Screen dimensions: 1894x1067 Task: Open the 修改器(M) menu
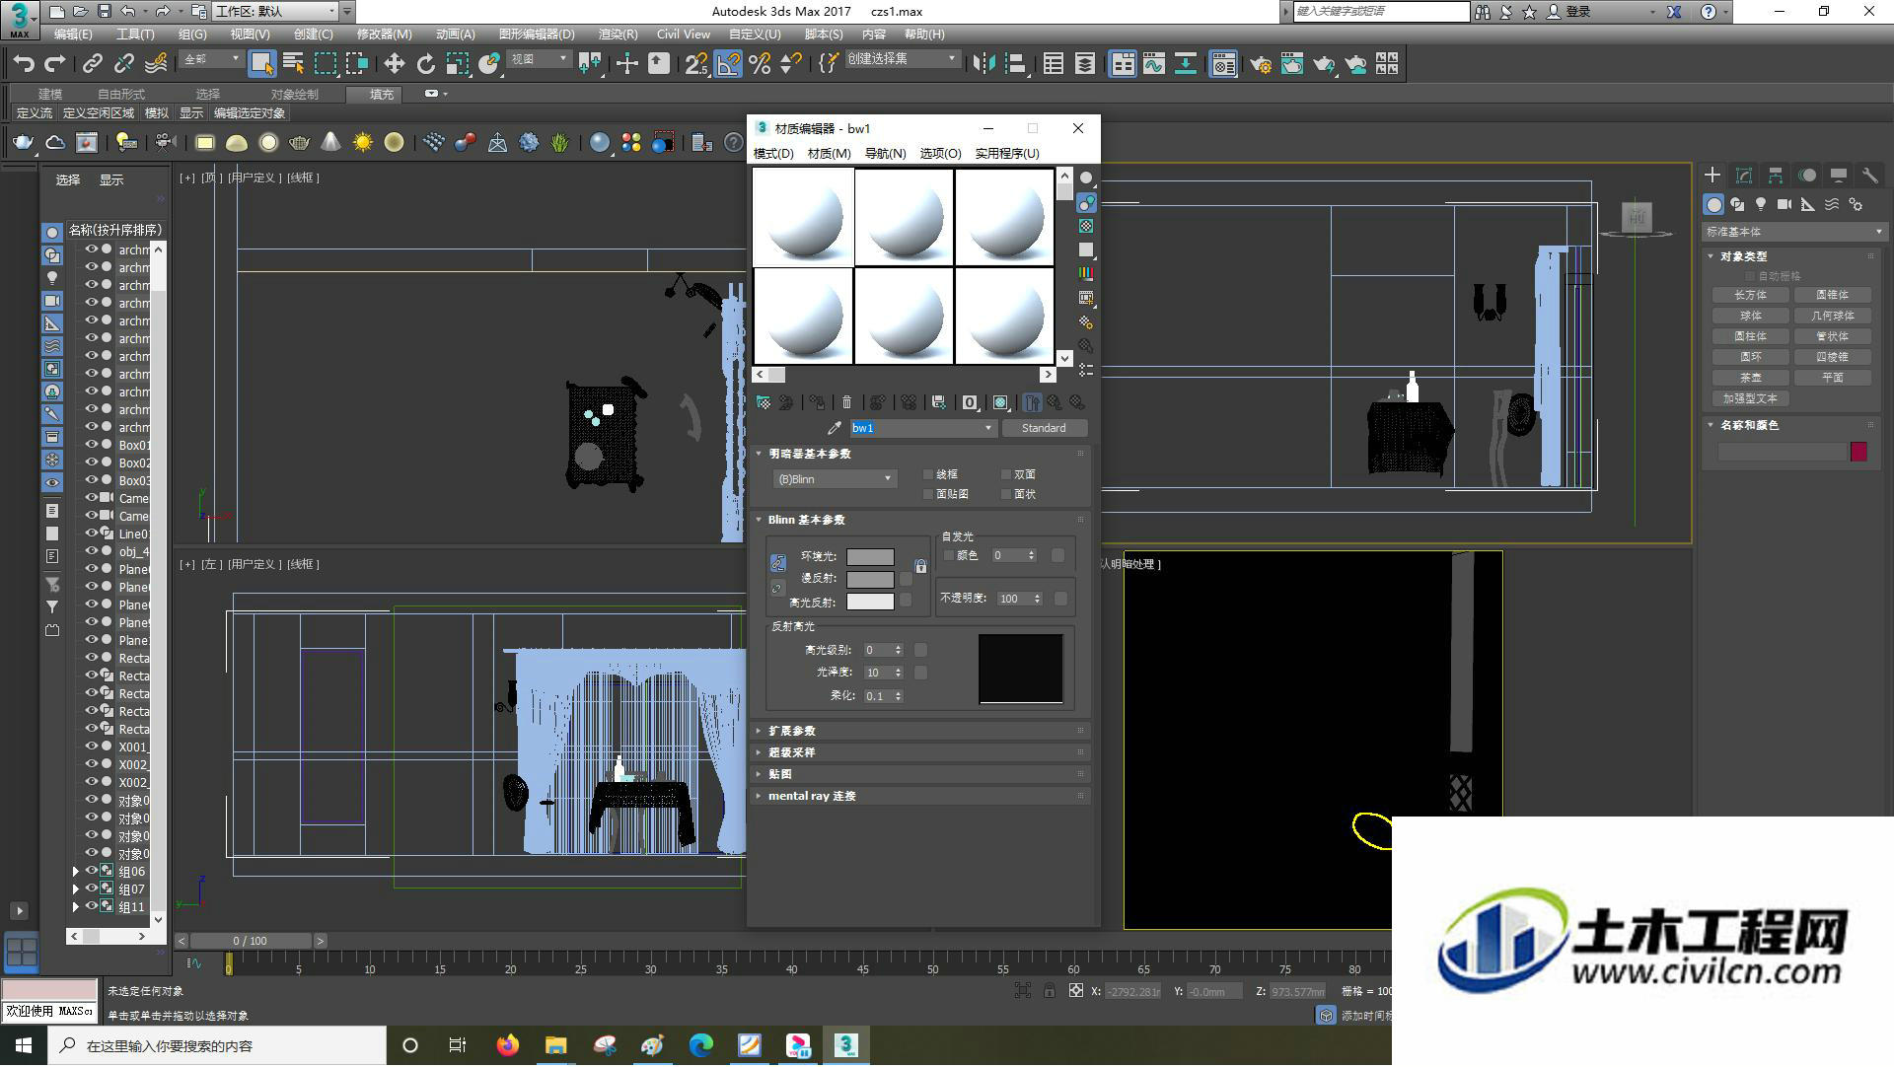(x=384, y=35)
